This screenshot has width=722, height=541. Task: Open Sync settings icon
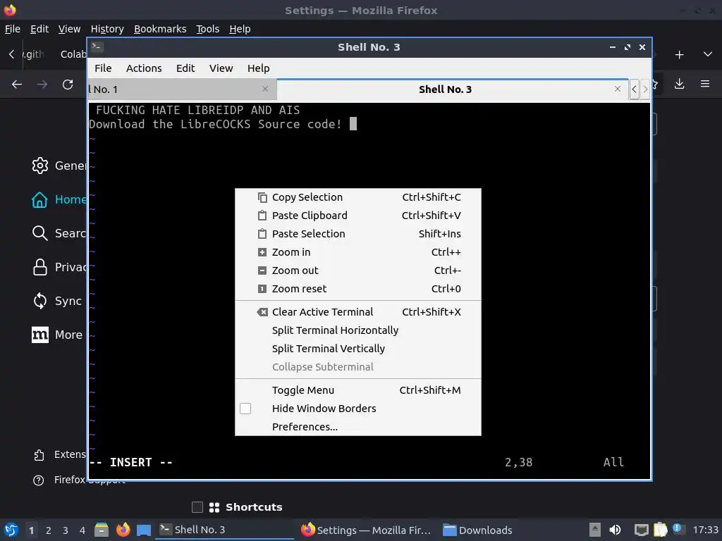pos(40,301)
